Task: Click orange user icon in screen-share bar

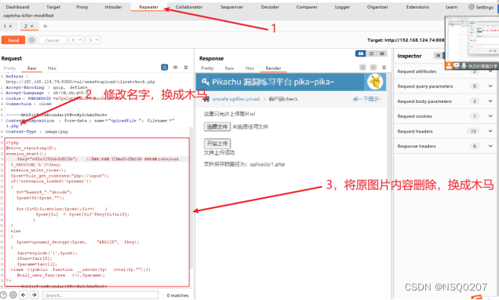Action: click(449, 66)
